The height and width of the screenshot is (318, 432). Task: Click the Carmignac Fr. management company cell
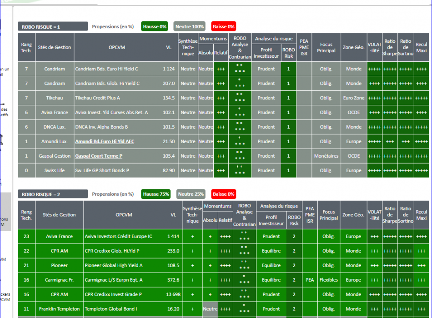(x=59, y=280)
